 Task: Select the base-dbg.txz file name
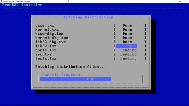click(x=49, y=34)
